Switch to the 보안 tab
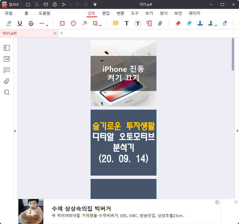 point(178,13)
